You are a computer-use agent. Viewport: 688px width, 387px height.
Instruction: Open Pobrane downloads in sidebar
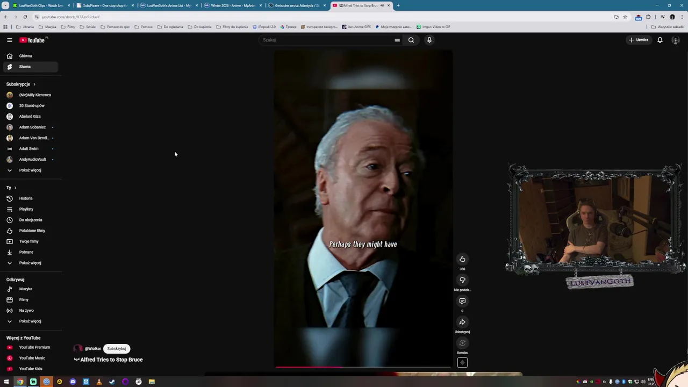(30, 252)
